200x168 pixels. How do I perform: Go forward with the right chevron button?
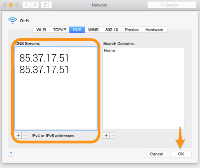(34, 5)
